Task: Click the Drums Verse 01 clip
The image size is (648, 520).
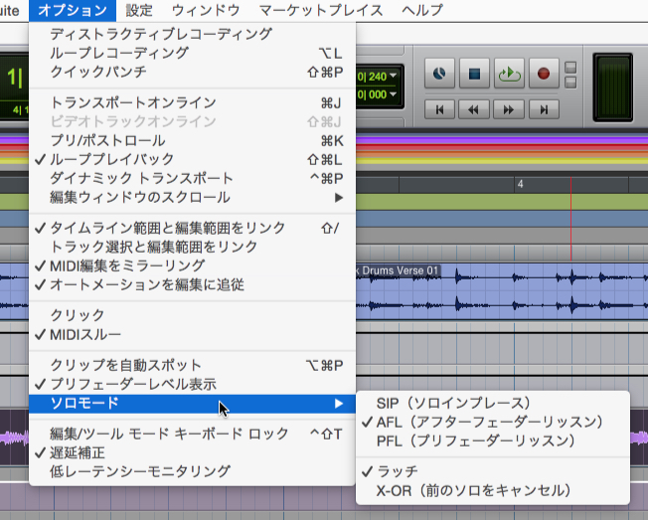Action: click(502, 291)
